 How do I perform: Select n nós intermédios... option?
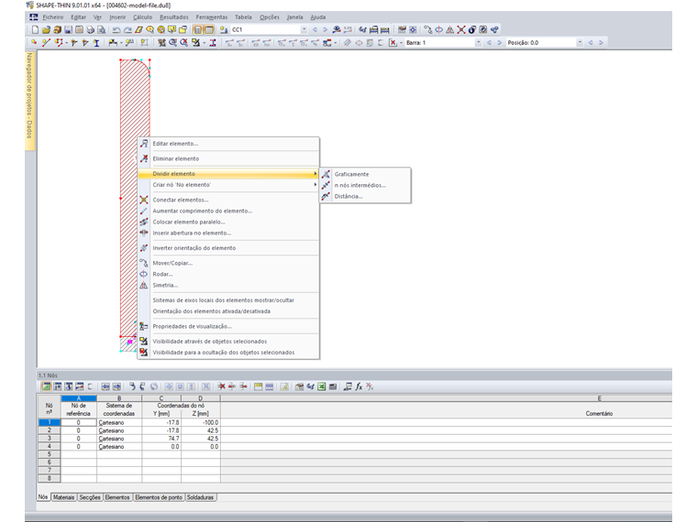[365, 185]
